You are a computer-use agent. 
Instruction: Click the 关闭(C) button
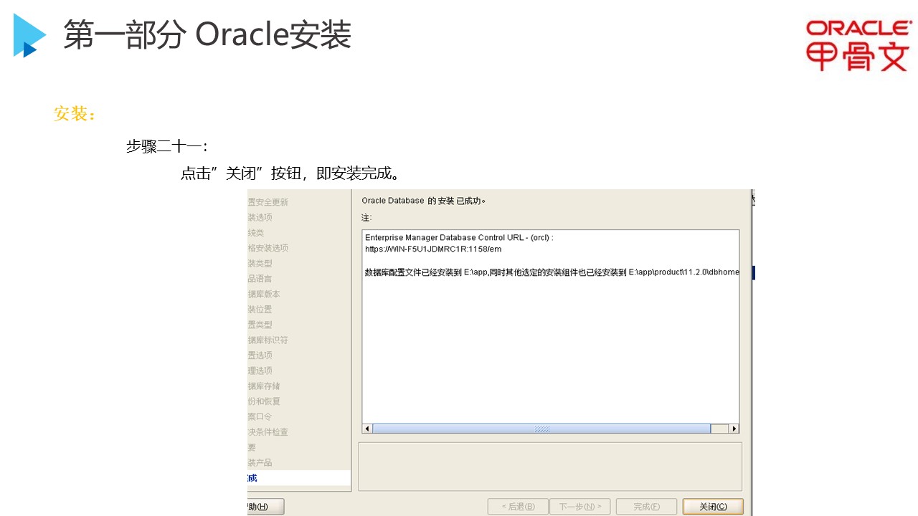coord(713,507)
